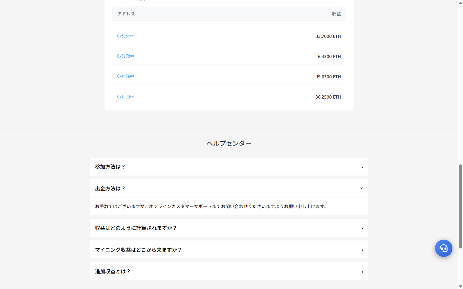463x289 pixels.
Task: Click the 出金方法は？ question title
Action: pos(110,188)
